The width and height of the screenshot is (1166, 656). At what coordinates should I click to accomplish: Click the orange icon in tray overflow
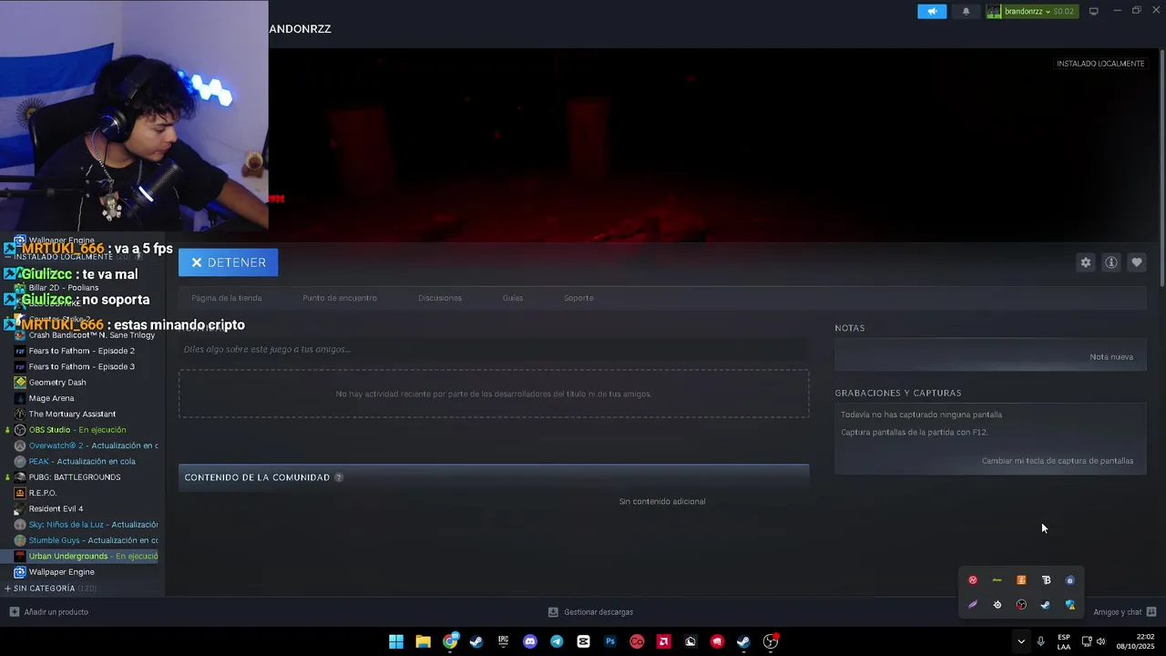(1021, 580)
